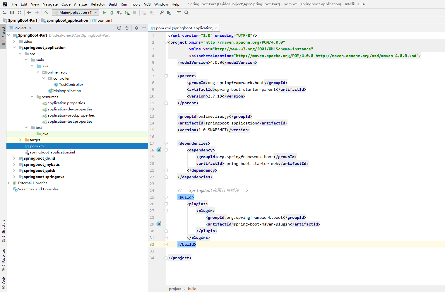
Task: Click springboot_application in navigation breadcrumb
Action: (x=65, y=20)
